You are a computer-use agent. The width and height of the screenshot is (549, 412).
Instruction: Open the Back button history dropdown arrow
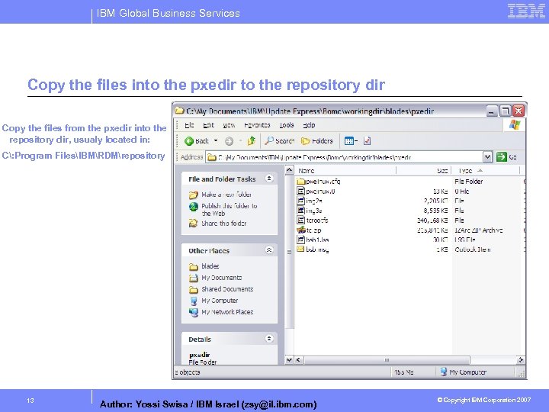point(216,141)
